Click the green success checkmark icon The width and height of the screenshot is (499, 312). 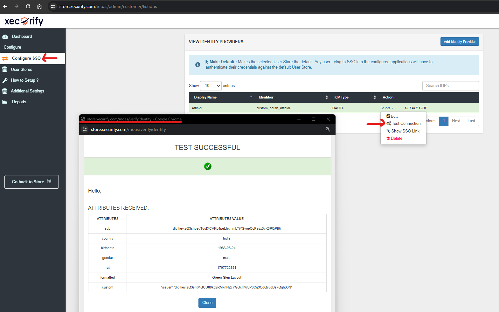pyautogui.click(x=208, y=166)
